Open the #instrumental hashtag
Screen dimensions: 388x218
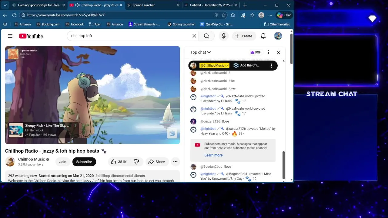click(x=122, y=176)
